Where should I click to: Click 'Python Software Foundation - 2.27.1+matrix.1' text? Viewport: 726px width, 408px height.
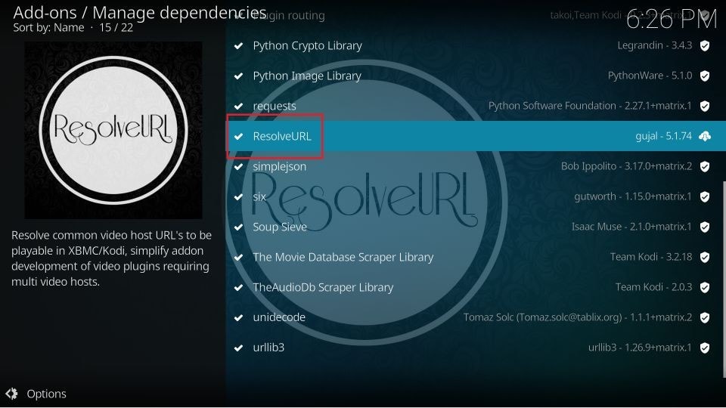590,106
